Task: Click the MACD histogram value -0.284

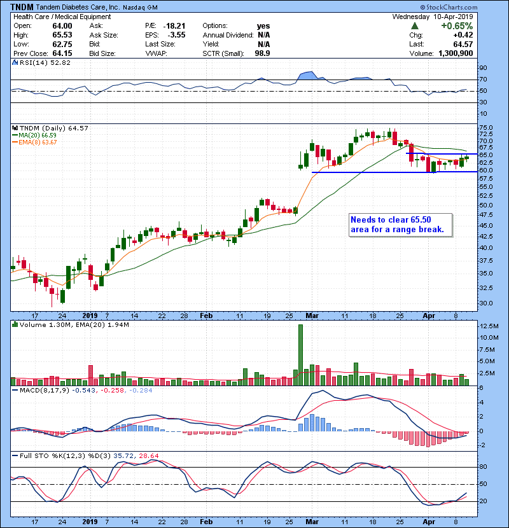Action: click(x=141, y=391)
